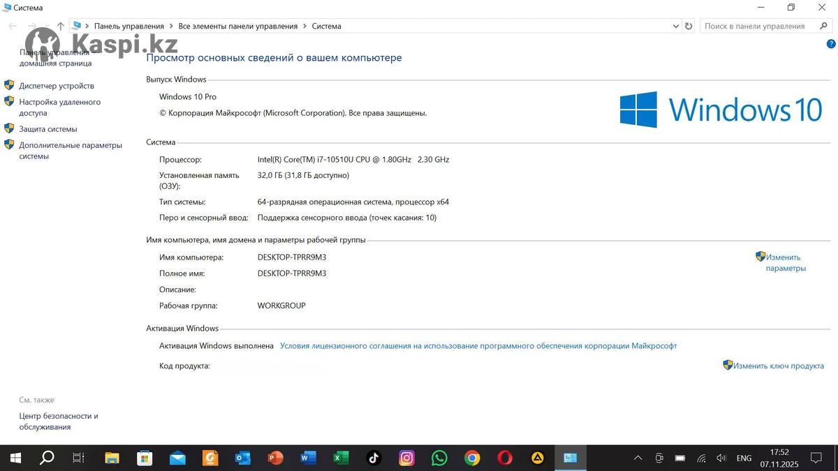The image size is (838, 471).
Task: Click the help question mark icon
Action: [830, 43]
